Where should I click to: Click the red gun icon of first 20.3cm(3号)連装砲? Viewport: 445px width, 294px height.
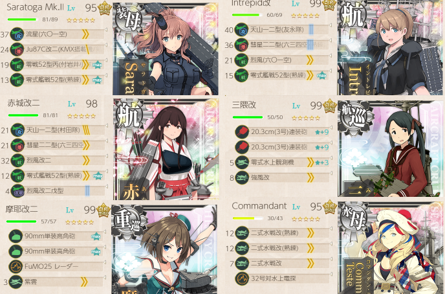(242, 132)
